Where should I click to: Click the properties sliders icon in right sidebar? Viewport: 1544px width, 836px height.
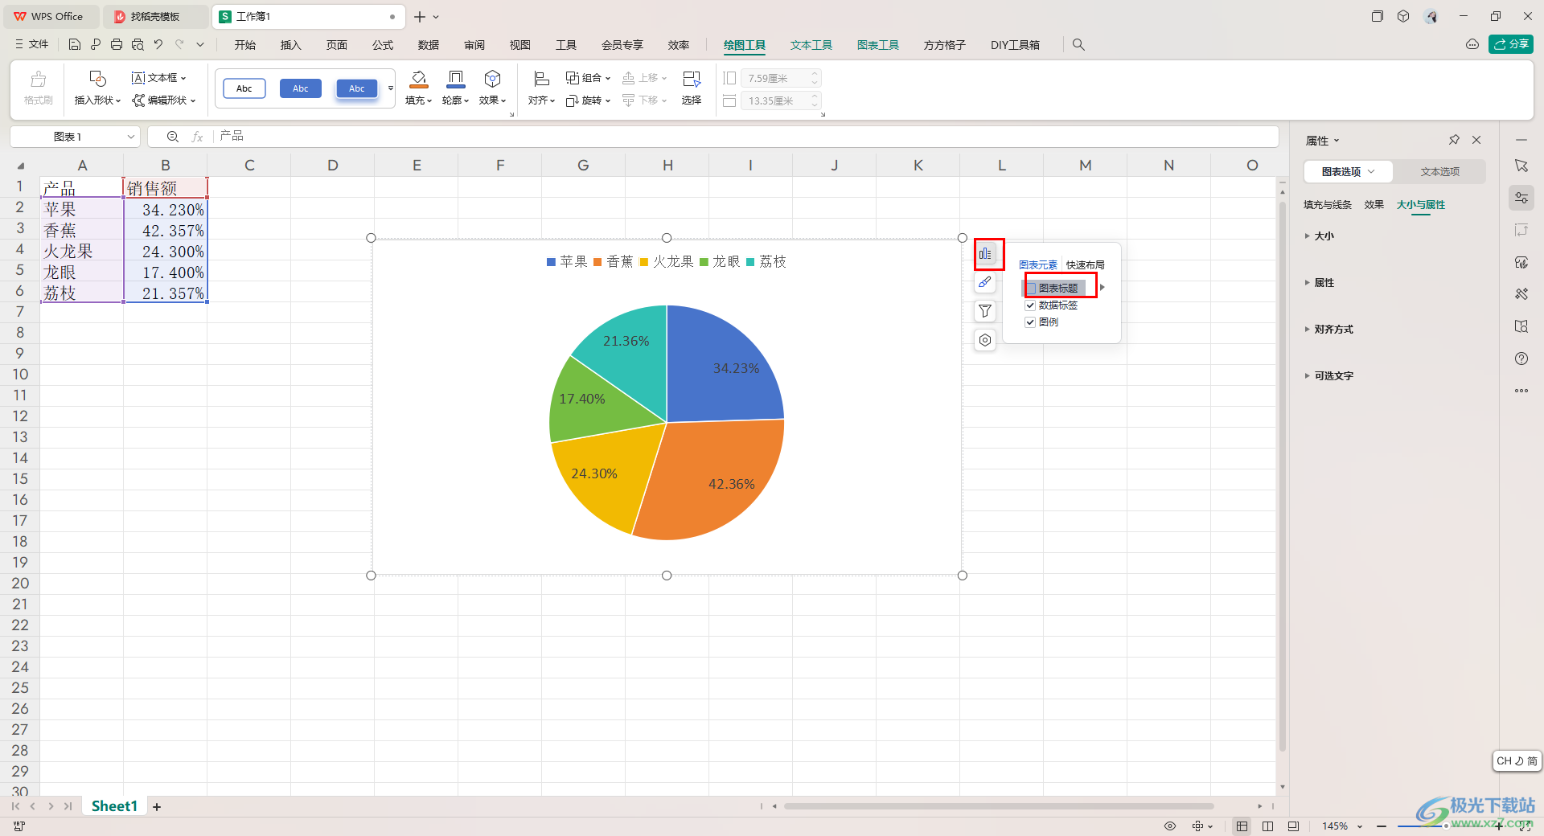coord(1521,198)
